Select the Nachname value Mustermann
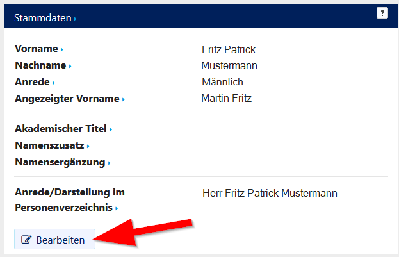The image size is (399, 257). coord(229,65)
